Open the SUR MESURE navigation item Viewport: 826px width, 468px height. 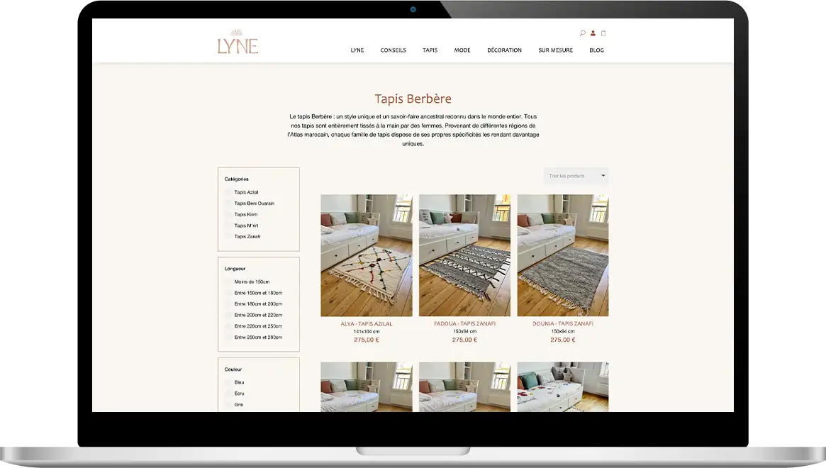point(555,50)
